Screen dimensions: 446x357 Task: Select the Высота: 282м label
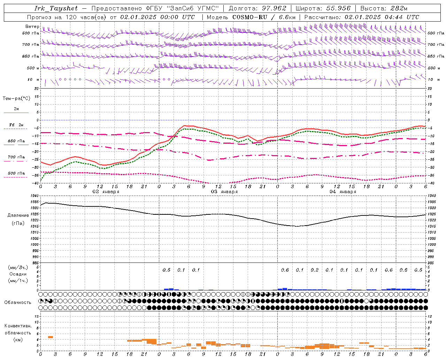(x=384, y=8)
